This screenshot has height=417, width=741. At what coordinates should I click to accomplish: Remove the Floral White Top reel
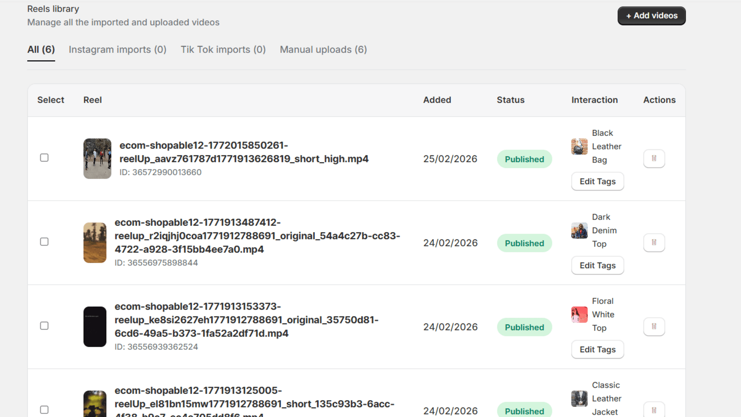654,327
